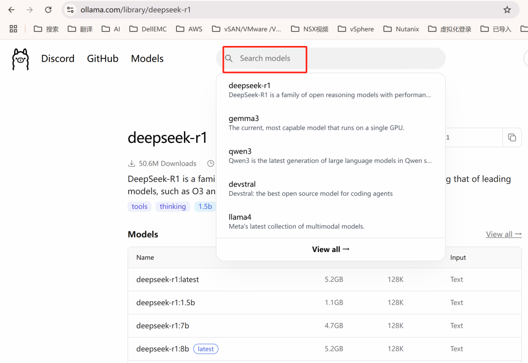Click the Ollama llama logo
Screen dimensions: 528x363
[21, 59]
